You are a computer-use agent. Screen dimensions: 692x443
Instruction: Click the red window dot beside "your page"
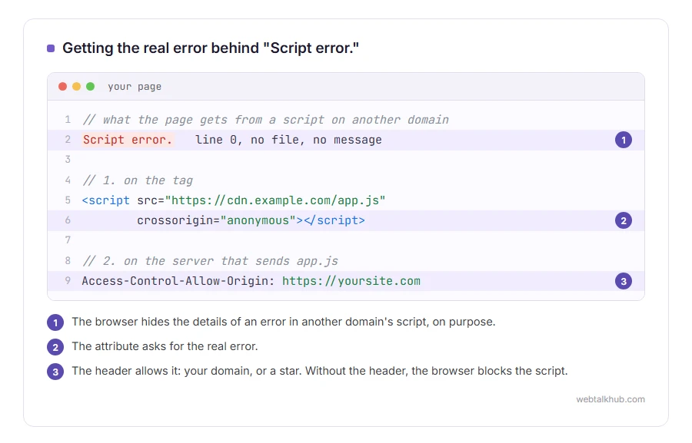point(63,87)
